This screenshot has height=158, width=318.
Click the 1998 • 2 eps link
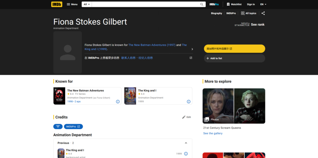point(74,102)
